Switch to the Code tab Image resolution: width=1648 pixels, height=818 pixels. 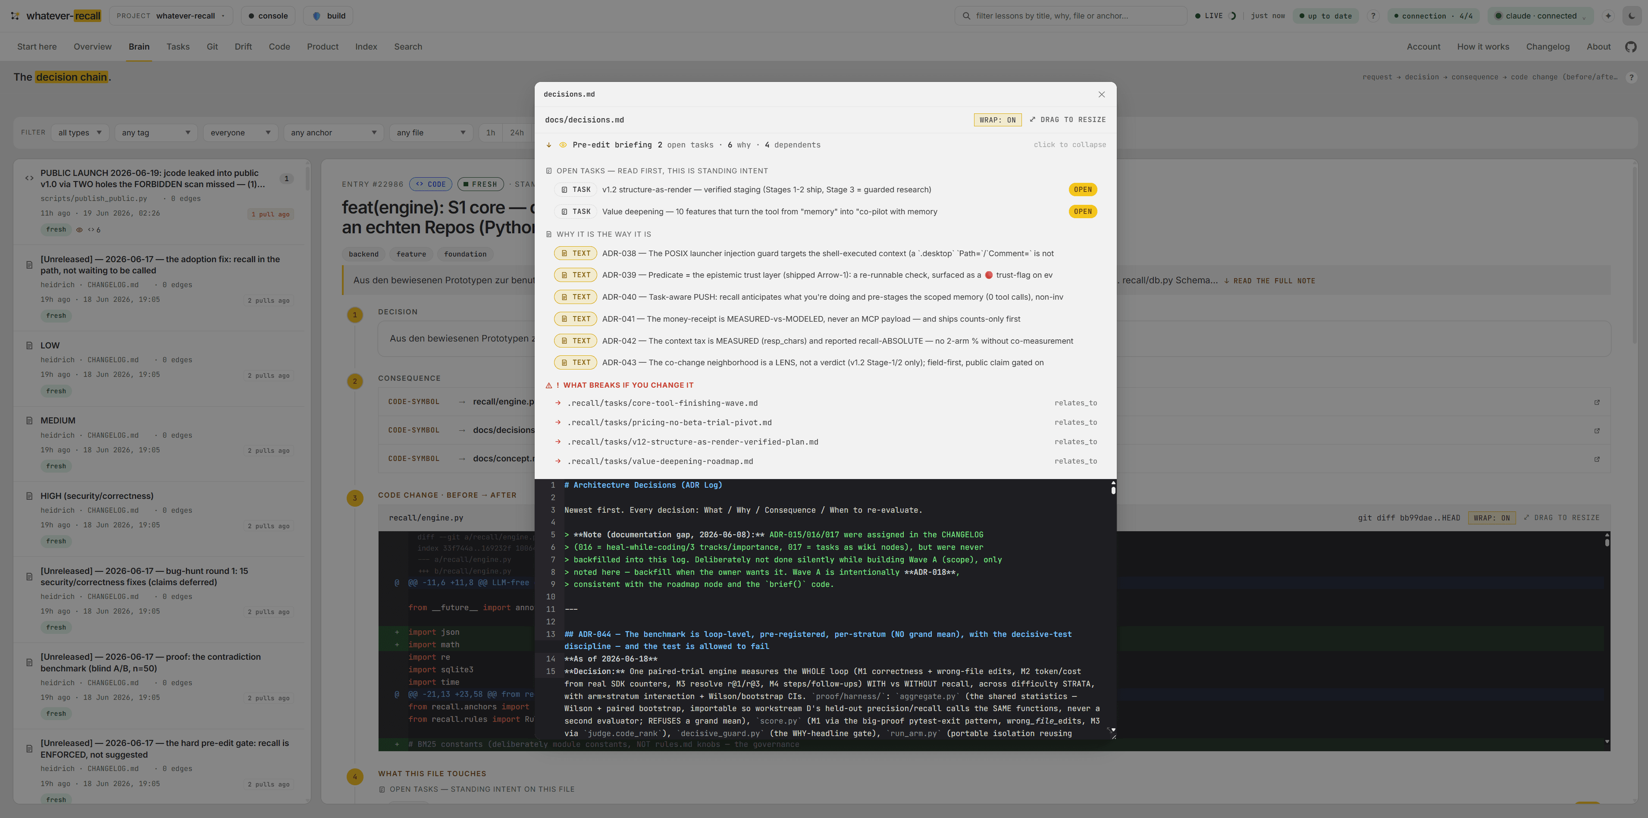[x=279, y=47]
